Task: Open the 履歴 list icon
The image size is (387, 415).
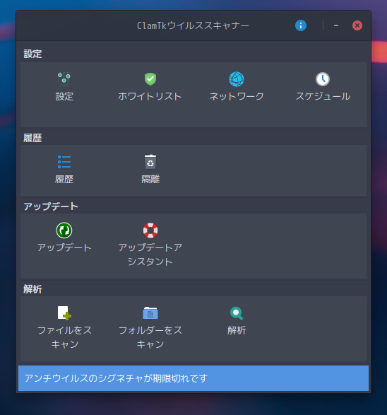Action: pos(64,162)
